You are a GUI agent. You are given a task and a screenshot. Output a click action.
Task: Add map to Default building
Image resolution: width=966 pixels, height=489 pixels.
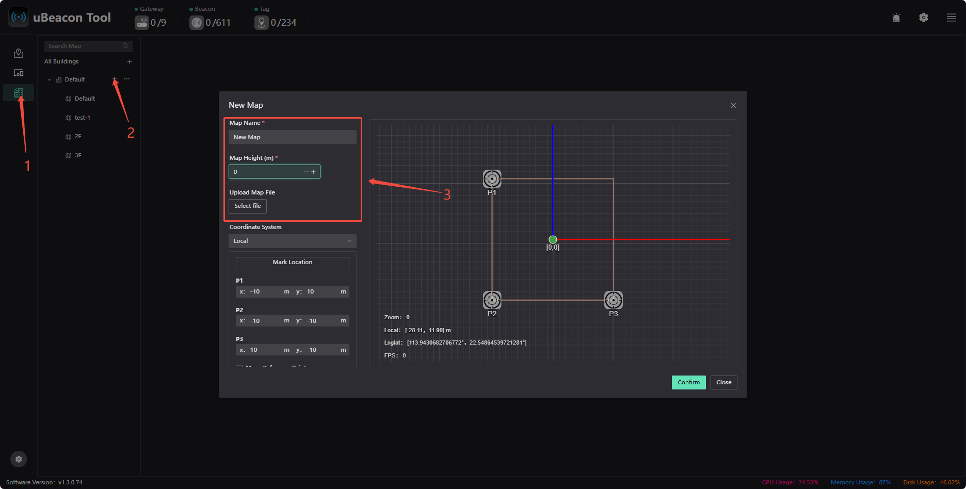pos(115,79)
